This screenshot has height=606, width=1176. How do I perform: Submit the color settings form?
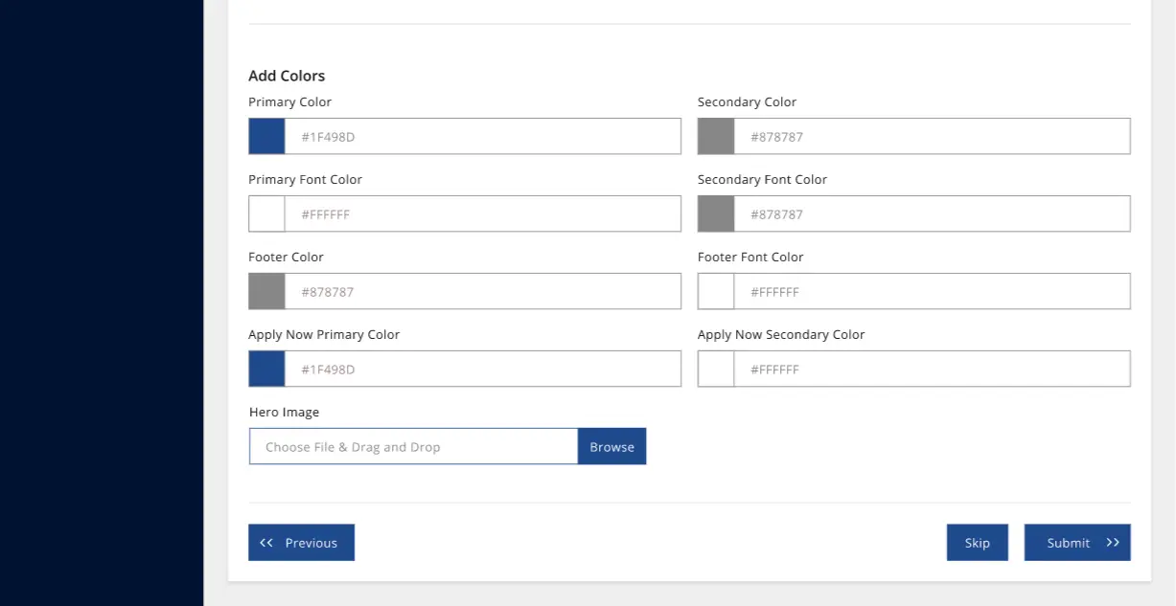1077,542
